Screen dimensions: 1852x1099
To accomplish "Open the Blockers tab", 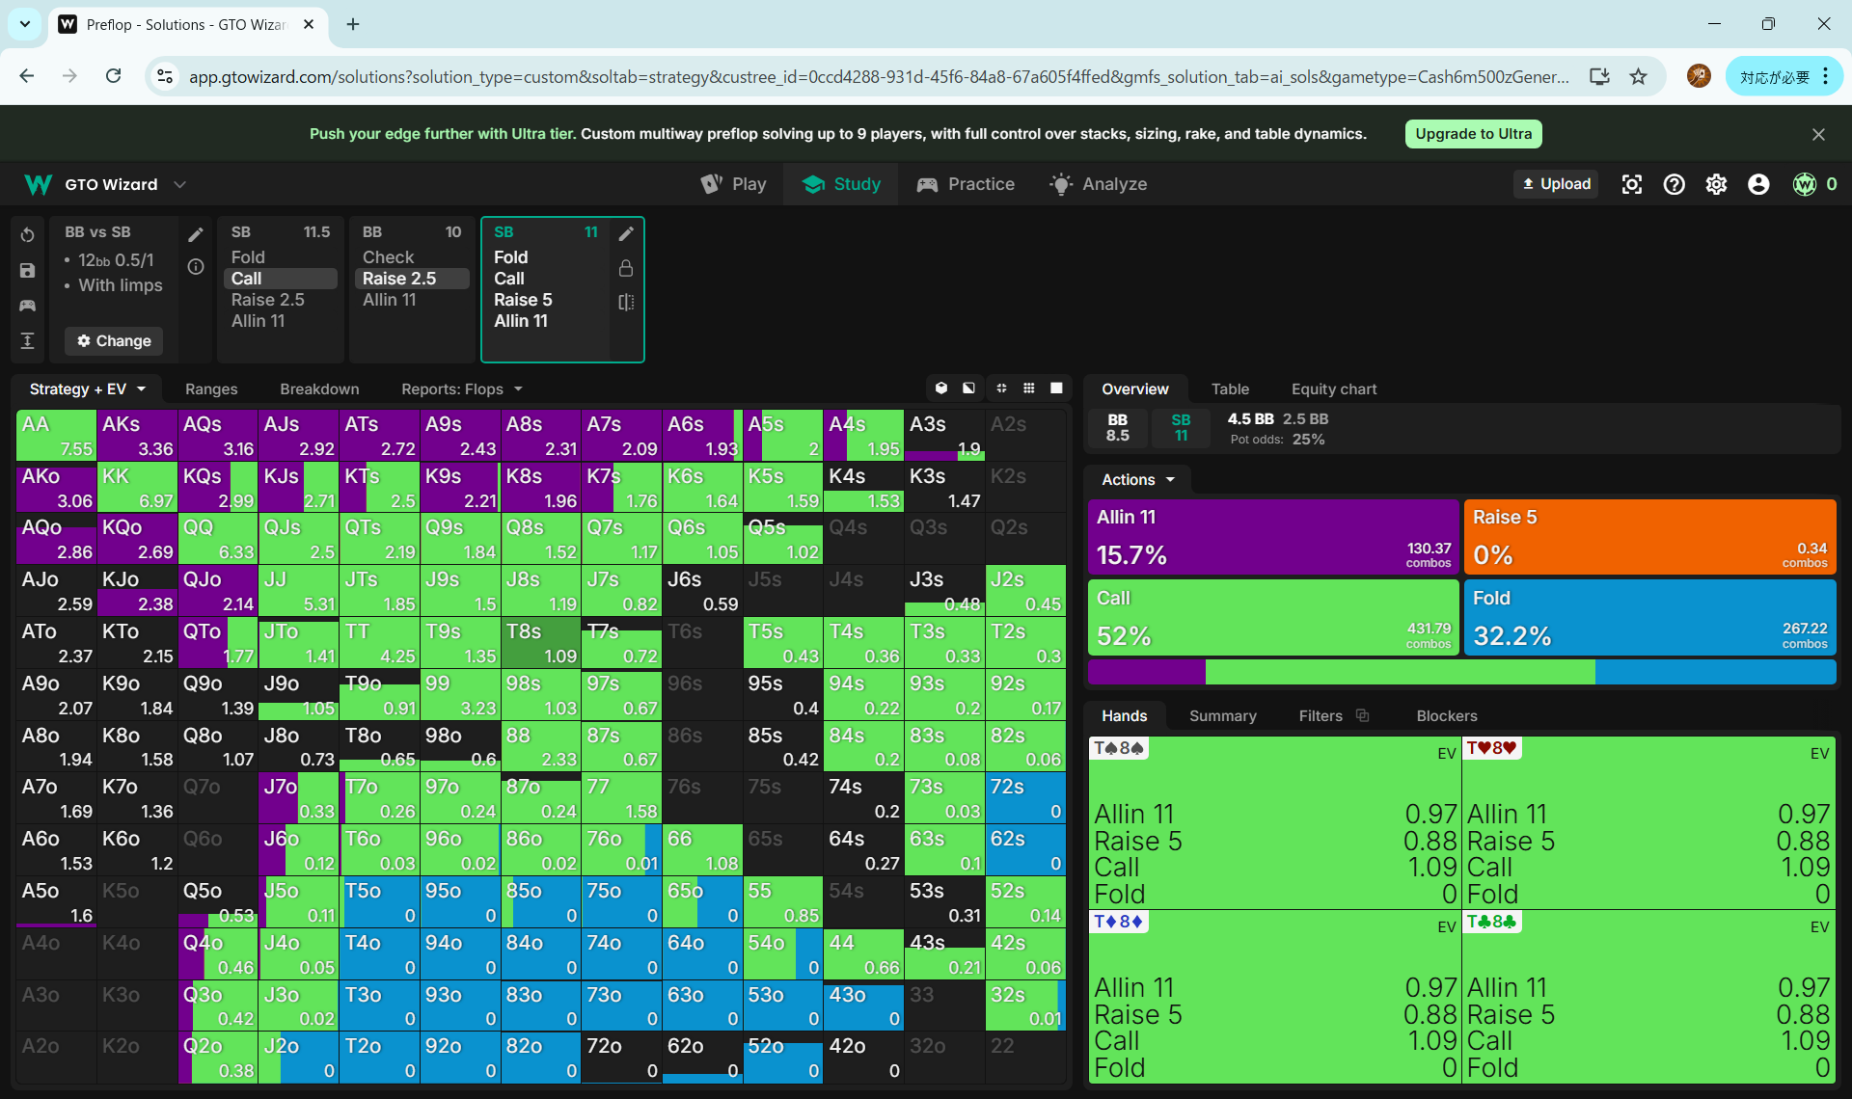I will [1446, 716].
